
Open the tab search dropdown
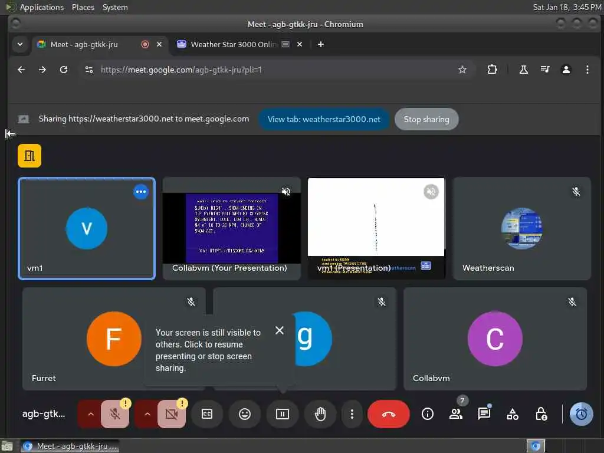point(20,44)
